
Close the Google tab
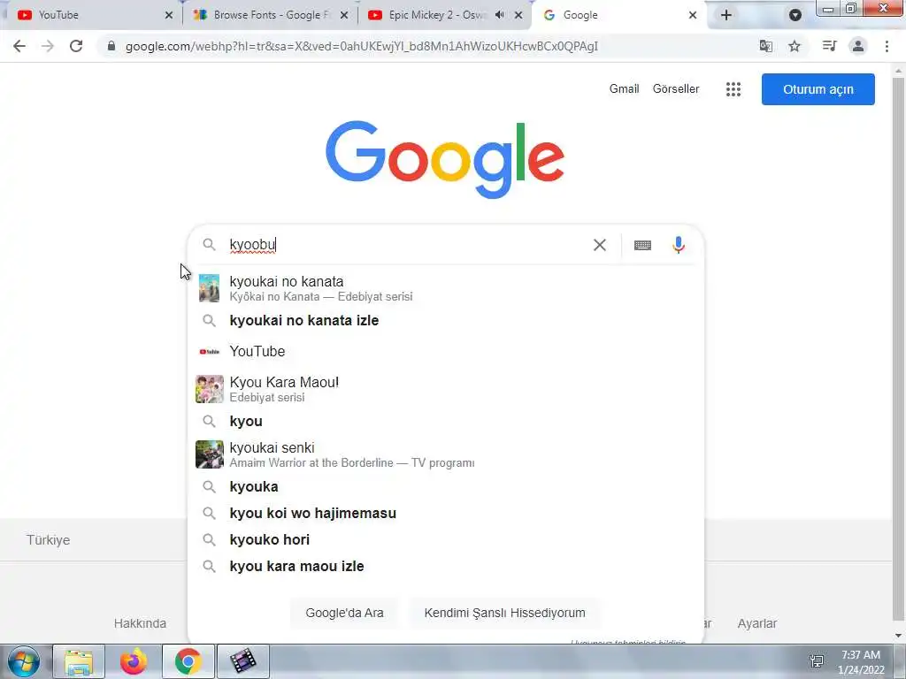(x=693, y=15)
